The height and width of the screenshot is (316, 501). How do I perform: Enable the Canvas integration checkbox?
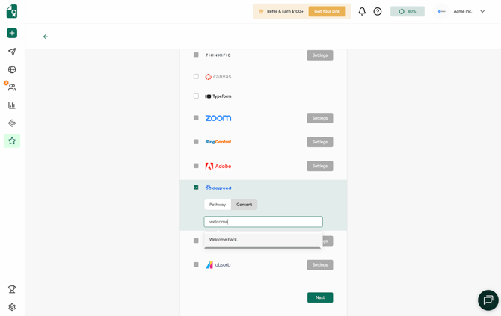196,76
